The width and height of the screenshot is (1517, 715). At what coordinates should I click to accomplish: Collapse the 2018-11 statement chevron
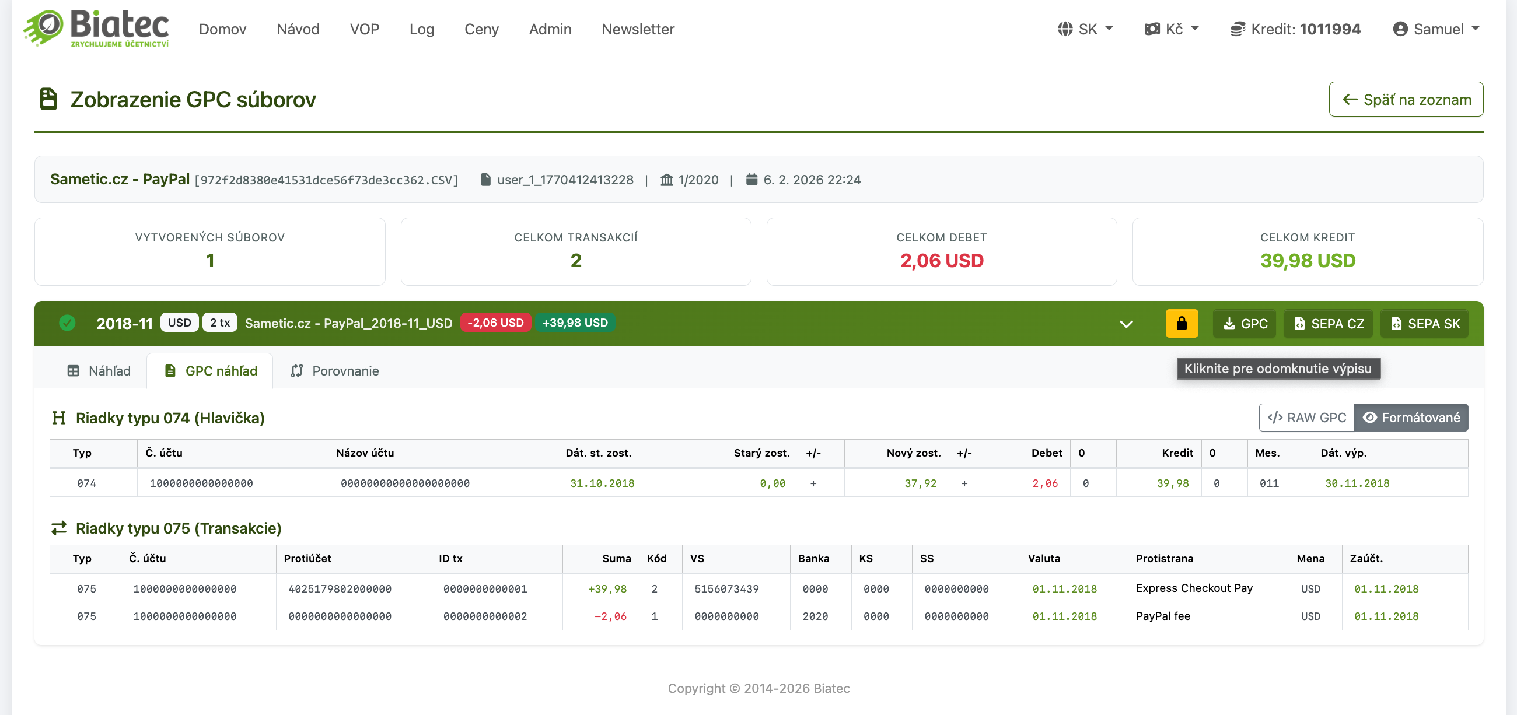pos(1126,324)
